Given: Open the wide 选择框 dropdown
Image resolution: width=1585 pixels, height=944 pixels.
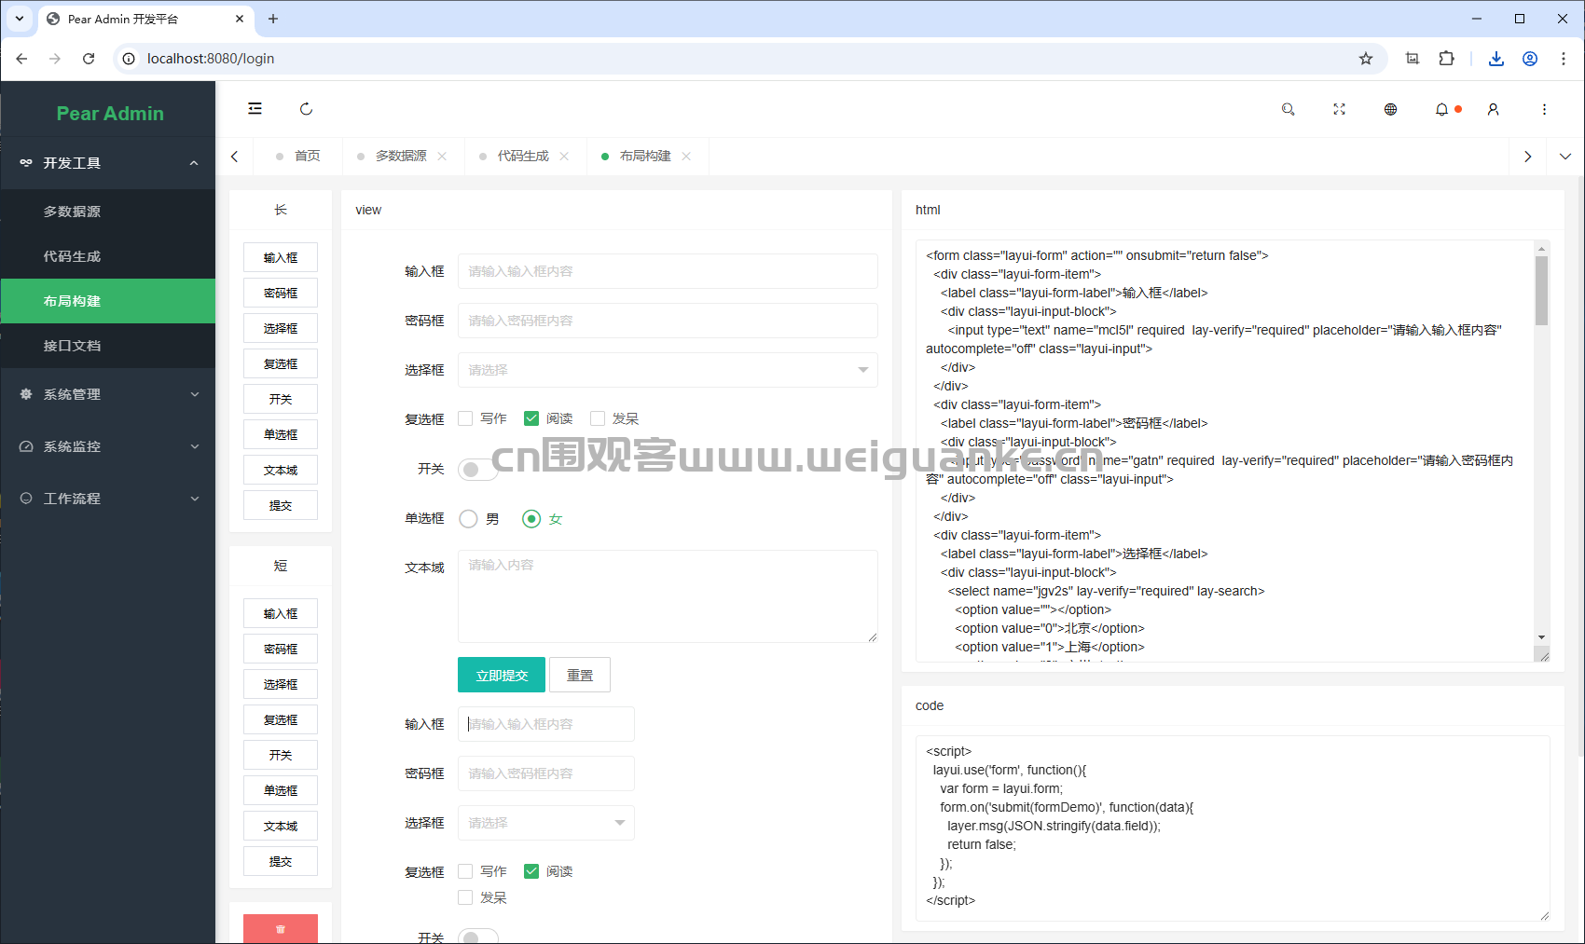Looking at the screenshot, I should click(x=668, y=370).
